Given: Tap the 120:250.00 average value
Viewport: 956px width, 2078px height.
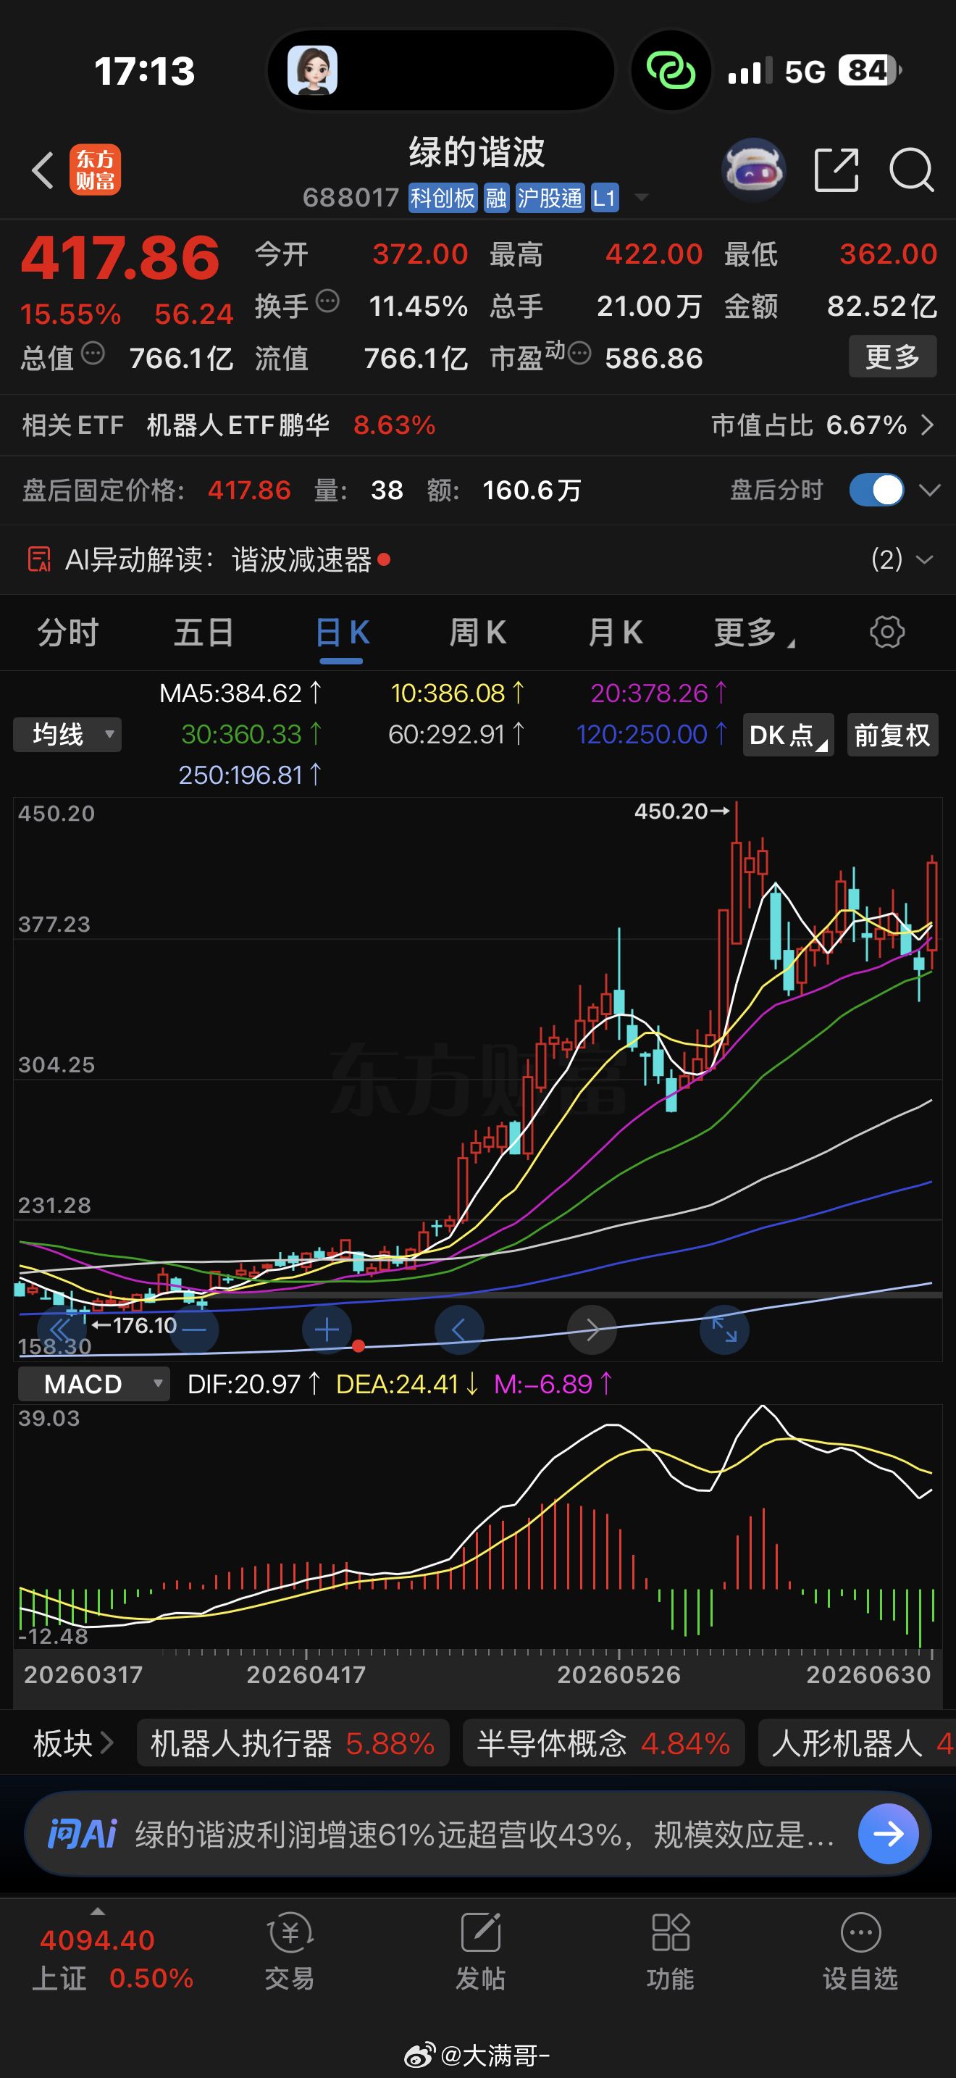Looking at the screenshot, I should tap(651, 734).
